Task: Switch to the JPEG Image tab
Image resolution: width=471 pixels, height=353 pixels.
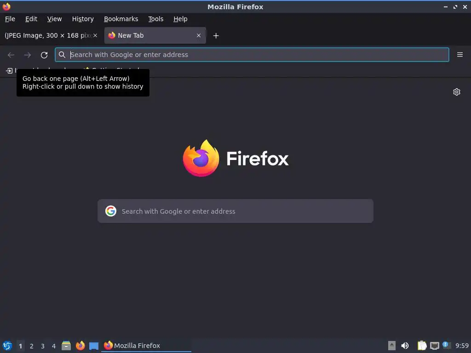Action: point(48,35)
